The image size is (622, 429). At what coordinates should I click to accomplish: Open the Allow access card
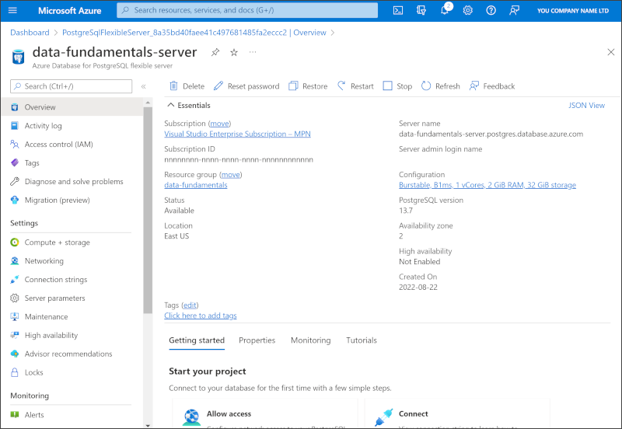(x=265, y=413)
